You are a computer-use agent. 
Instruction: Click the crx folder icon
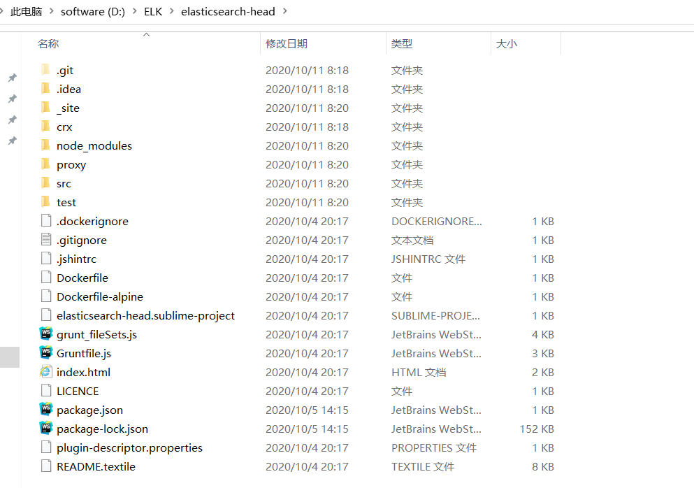pos(45,127)
